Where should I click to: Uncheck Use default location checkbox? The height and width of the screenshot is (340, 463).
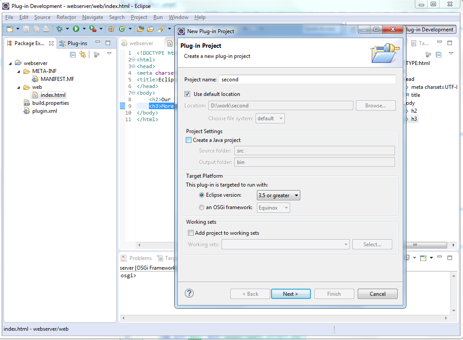(187, 94)
